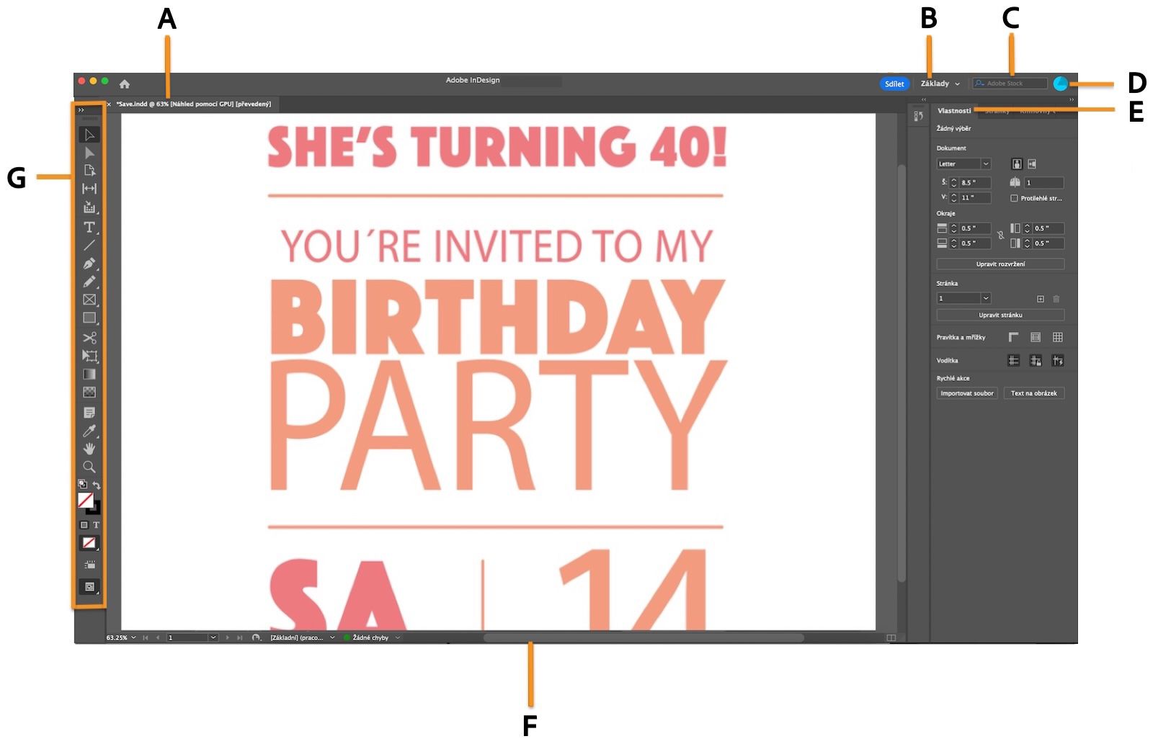This screenshot has width=1153, height=744.
Task: Toggle rulers visibility in Pravítka a mřížky
Action: (1014, 337)
